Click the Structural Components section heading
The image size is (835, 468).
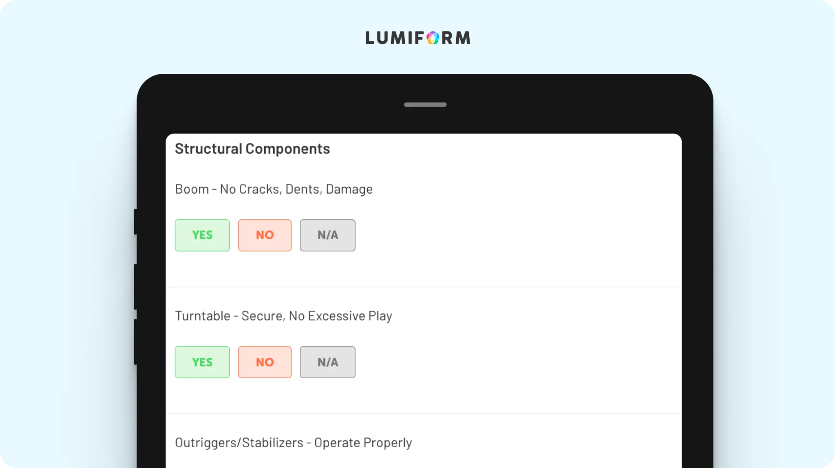pyautogui.click(x=252, y=149)
